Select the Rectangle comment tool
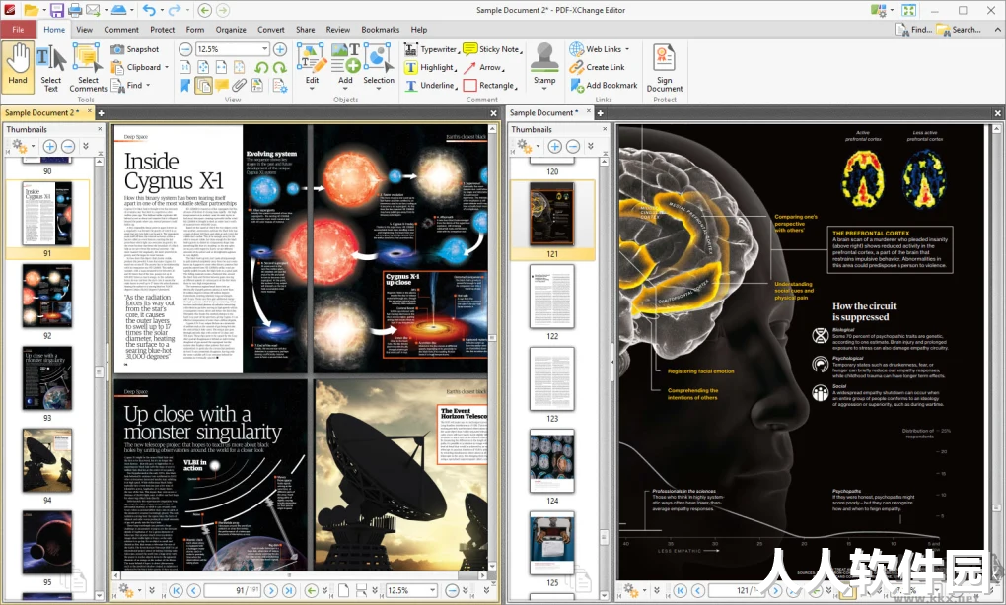 coord(489,86)
